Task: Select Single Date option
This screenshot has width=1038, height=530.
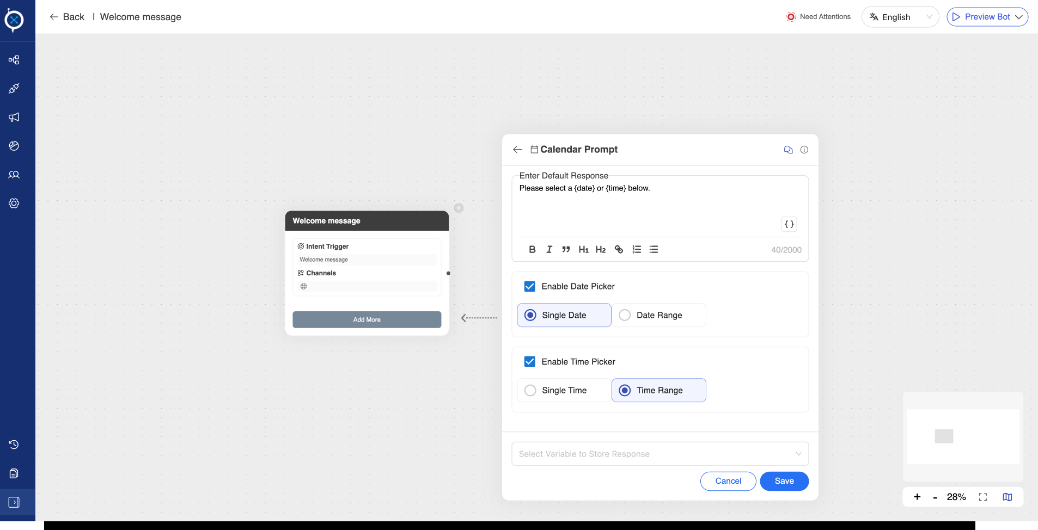Action: 564,315
